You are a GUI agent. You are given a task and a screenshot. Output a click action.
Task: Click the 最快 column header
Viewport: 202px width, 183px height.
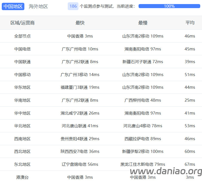tap(80, 23)
